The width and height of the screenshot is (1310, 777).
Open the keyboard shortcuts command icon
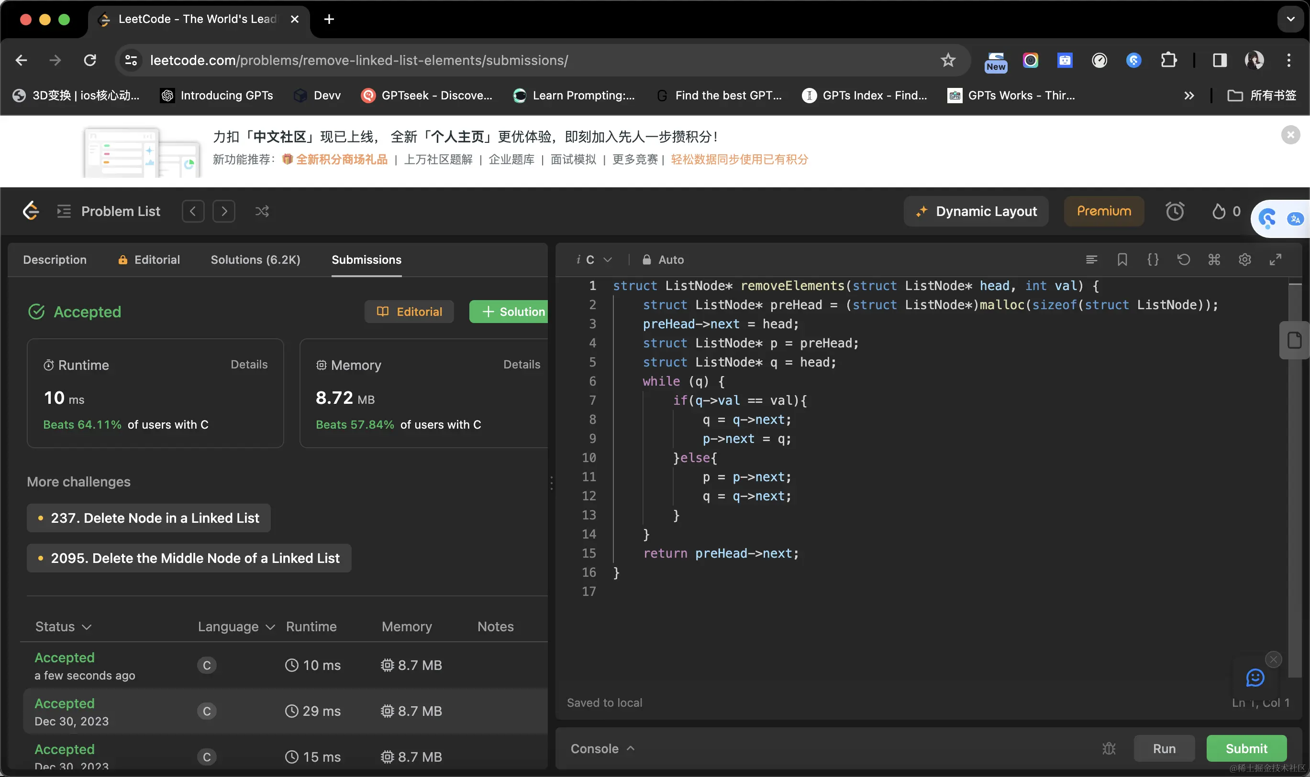[1214, 259]
